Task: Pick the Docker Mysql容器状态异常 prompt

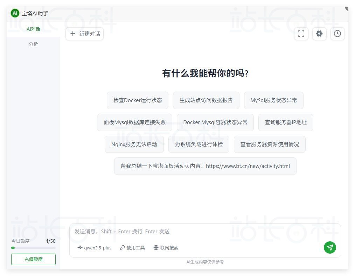Action: coord(215,122)
